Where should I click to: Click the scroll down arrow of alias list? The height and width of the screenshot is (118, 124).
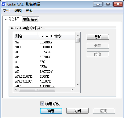pyautogui.click(x=78, y=85)
